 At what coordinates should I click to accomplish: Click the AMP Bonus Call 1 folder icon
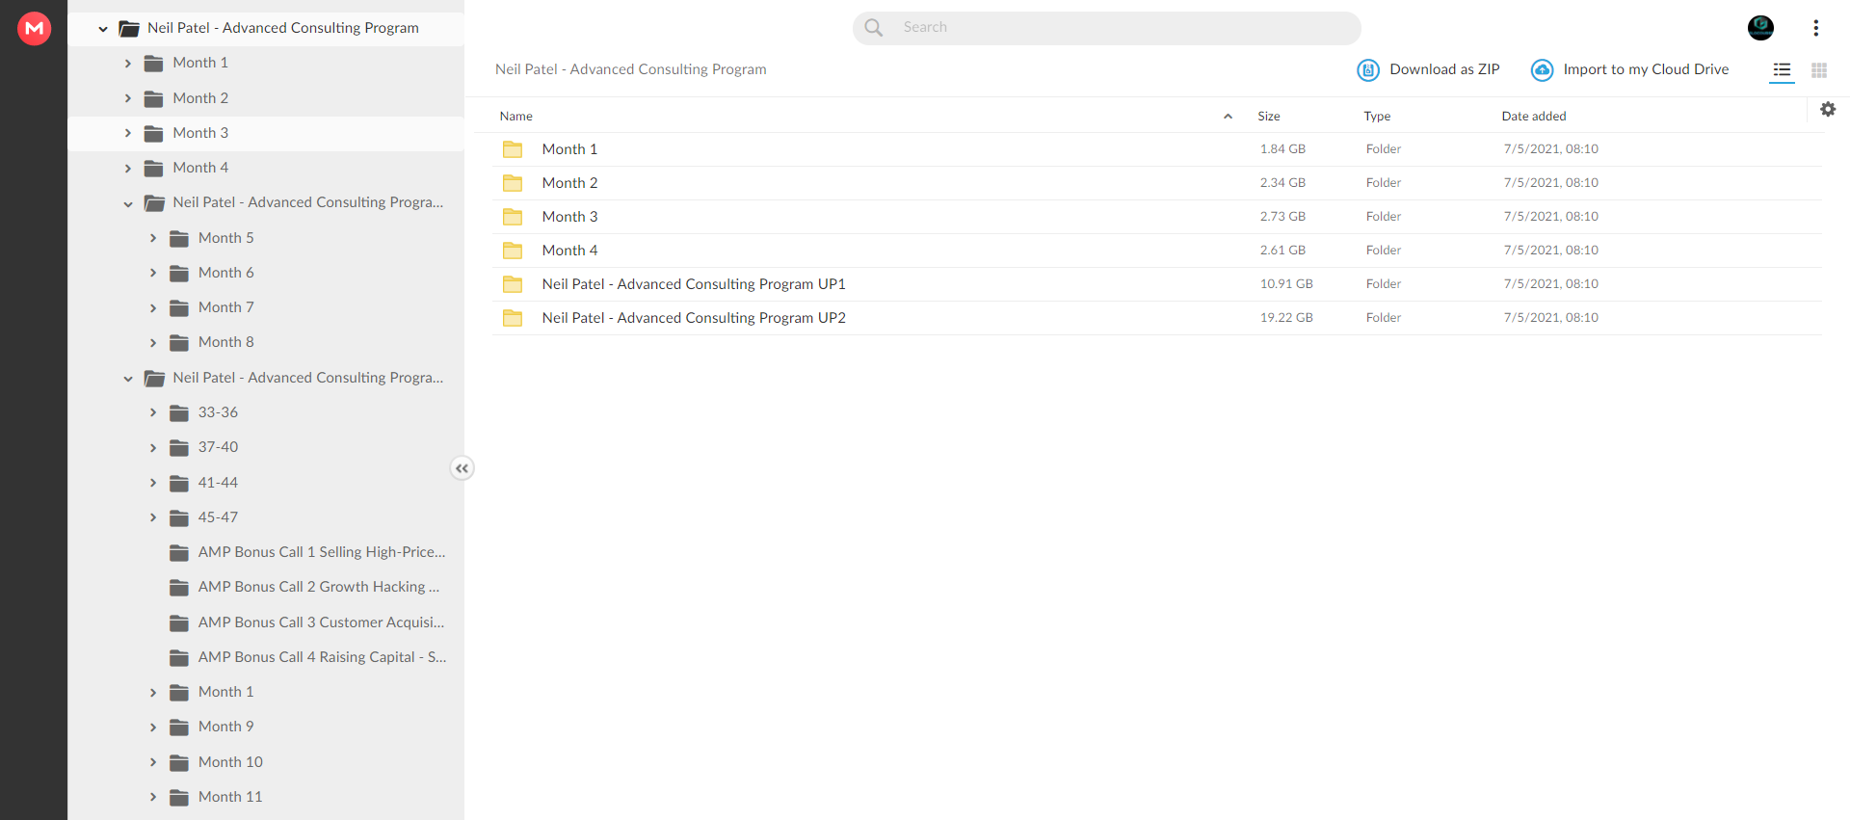tap(179, 552)
